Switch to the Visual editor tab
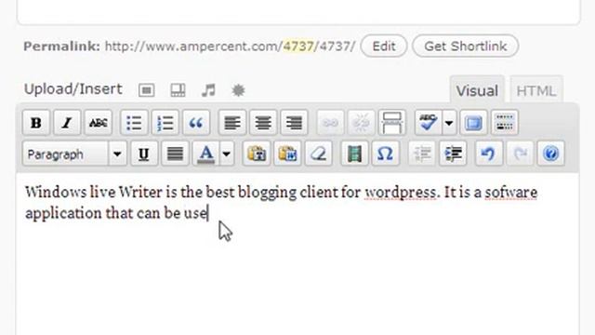The height and width of the screenshot is (335, 595). 477,90
